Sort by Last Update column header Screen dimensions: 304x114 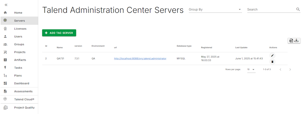[241, 47]
